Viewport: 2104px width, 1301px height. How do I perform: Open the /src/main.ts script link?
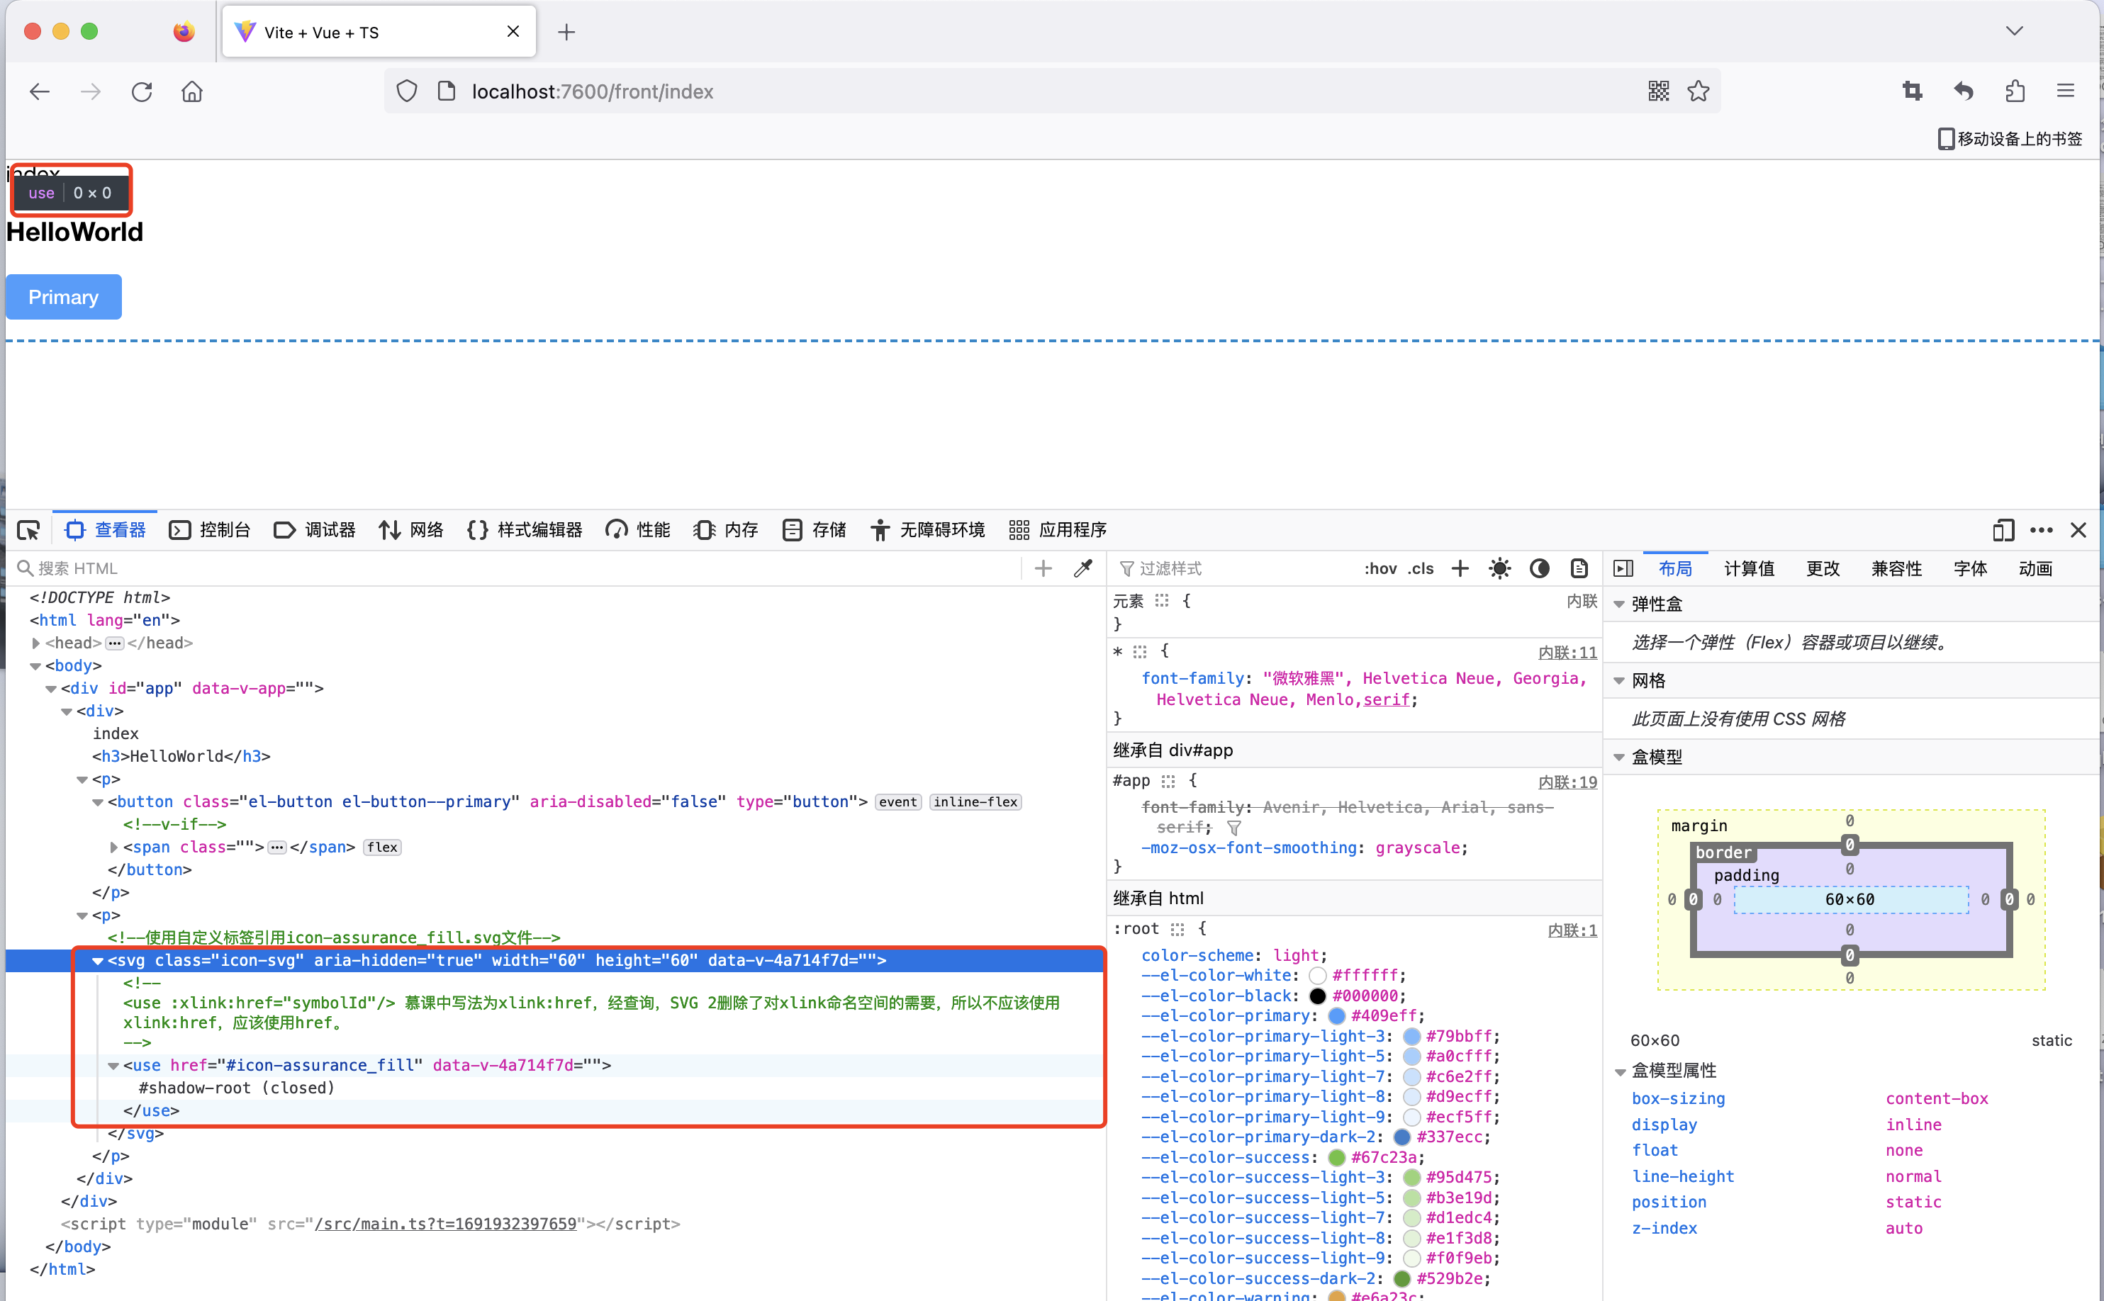click(x=445, y=1224)
